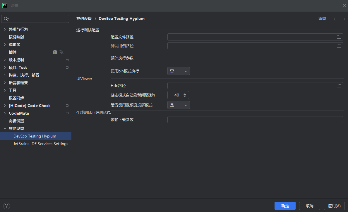The height and width of the screenshot is (212, 348).
Task: Click project-level icon next to 版本控制
Action: [67, 60]
